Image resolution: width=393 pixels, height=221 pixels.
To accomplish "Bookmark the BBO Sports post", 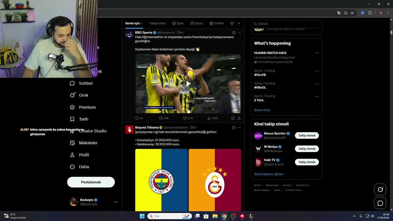I will 233,118.
